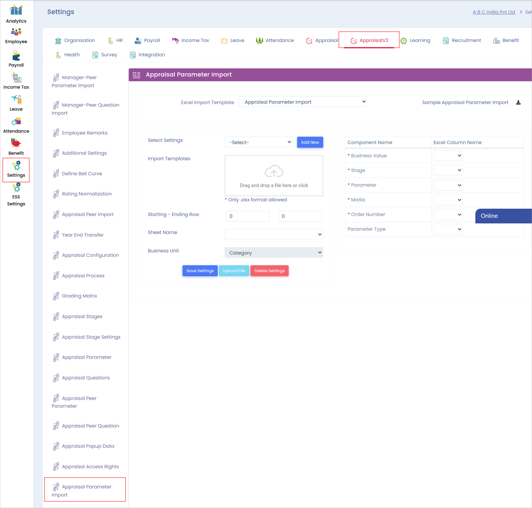Download the Sample Appraisal Parameter Import file icon

(518, 102)
